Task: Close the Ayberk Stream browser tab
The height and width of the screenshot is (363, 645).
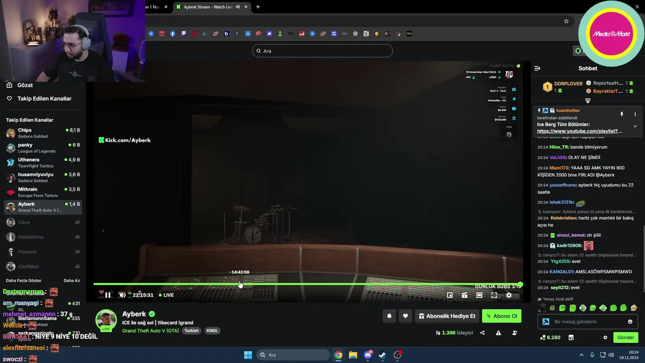Action: pos(246,7)
